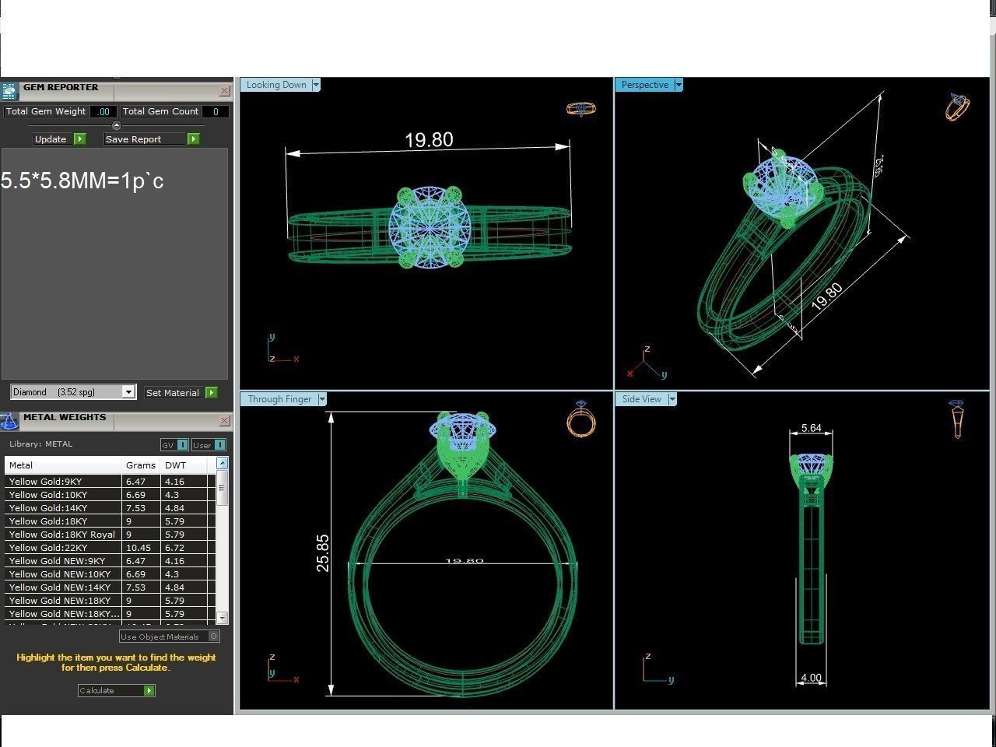Image resolution: width=996 pixels, height=747 pixels.
Task: Select the Yellow Gold:18KY Royal row
Action: pos(110,535)
